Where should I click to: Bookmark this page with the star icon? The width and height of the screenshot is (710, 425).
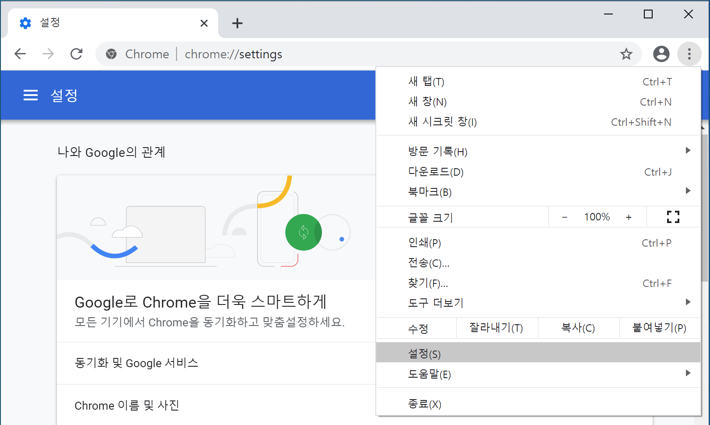pos(626,54)
